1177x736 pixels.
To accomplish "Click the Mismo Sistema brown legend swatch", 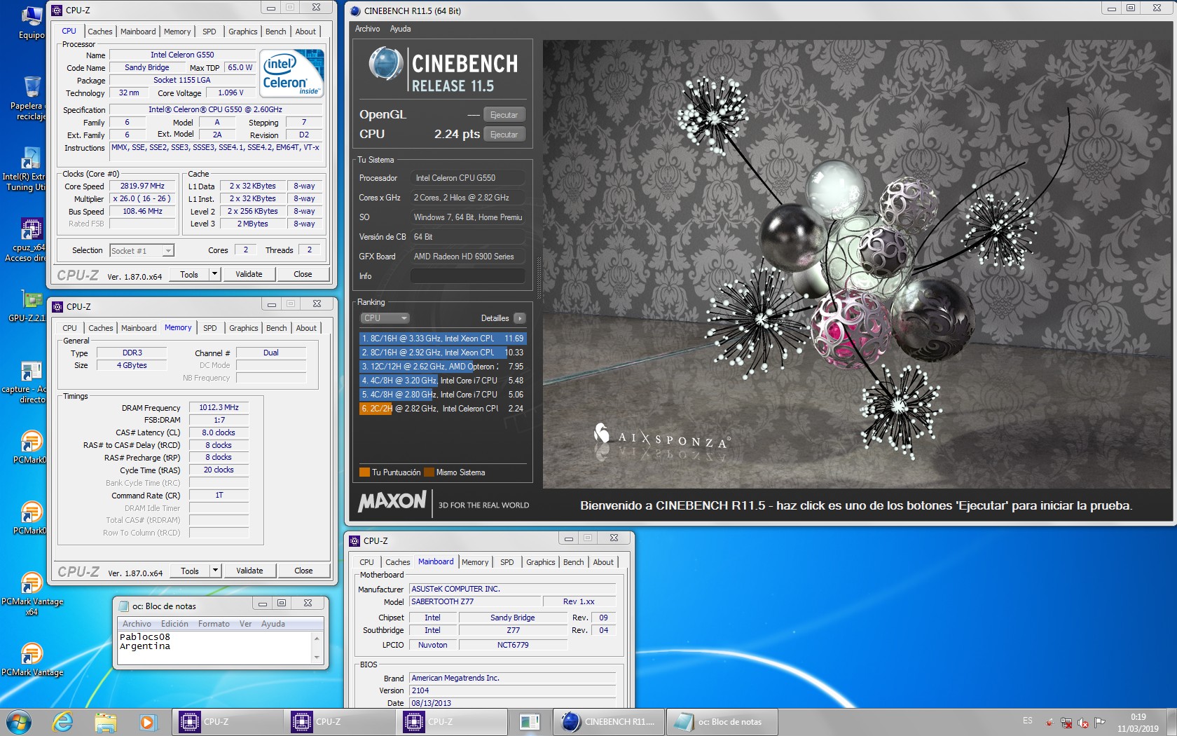I will (429, 472).
